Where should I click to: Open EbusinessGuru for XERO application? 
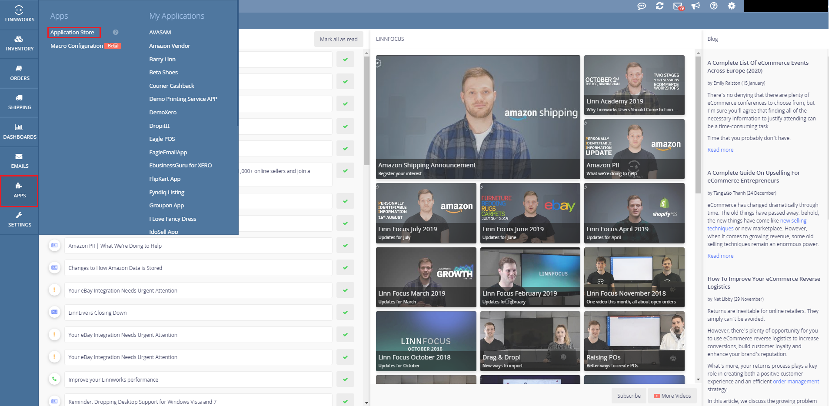pos(180,165)
